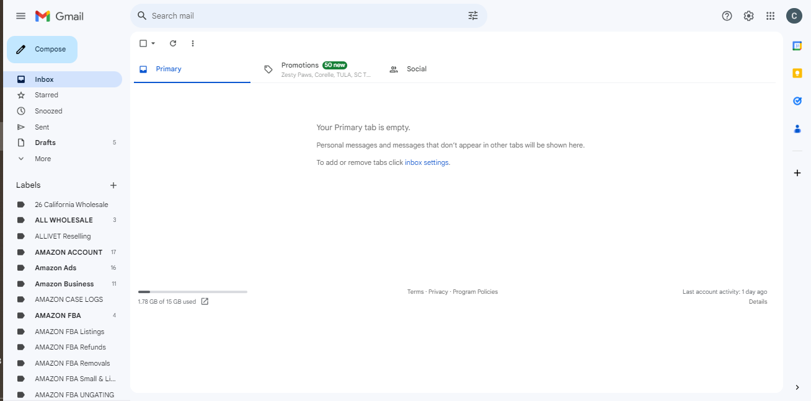Open Google Calendar side panel
Image resolution: width=811 pixels, height=401 pixels.
pos(797,46)
